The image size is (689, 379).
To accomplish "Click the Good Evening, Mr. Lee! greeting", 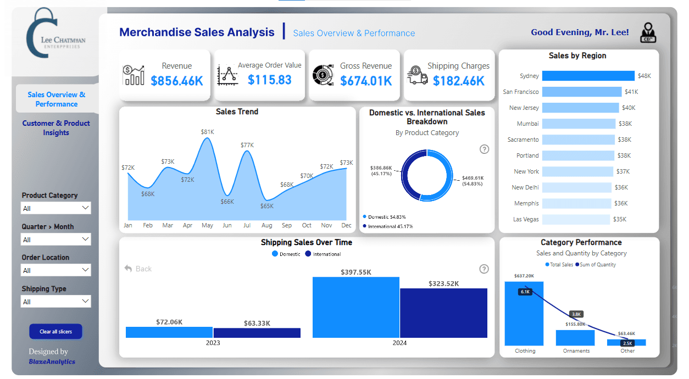I will point(580,32).
